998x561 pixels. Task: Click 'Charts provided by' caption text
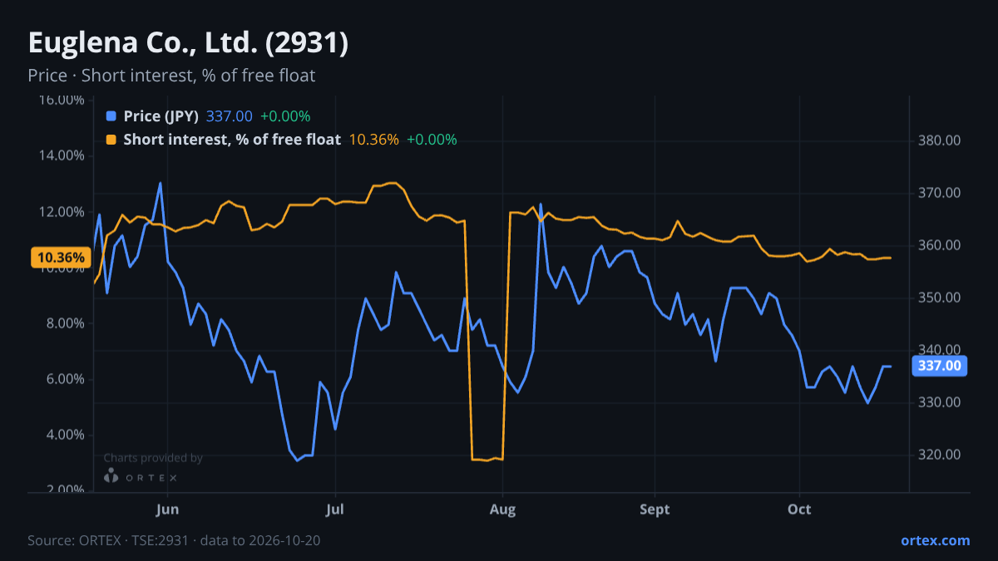point(153,458)
